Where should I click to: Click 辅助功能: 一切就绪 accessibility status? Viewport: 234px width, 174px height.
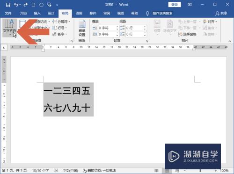coord(99,171)
